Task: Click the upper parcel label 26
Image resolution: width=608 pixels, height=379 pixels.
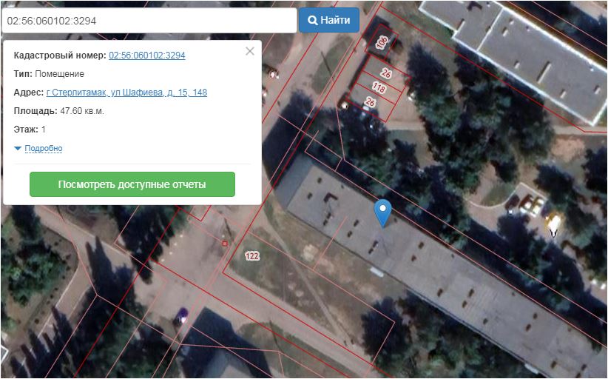Action: [386, 73]
